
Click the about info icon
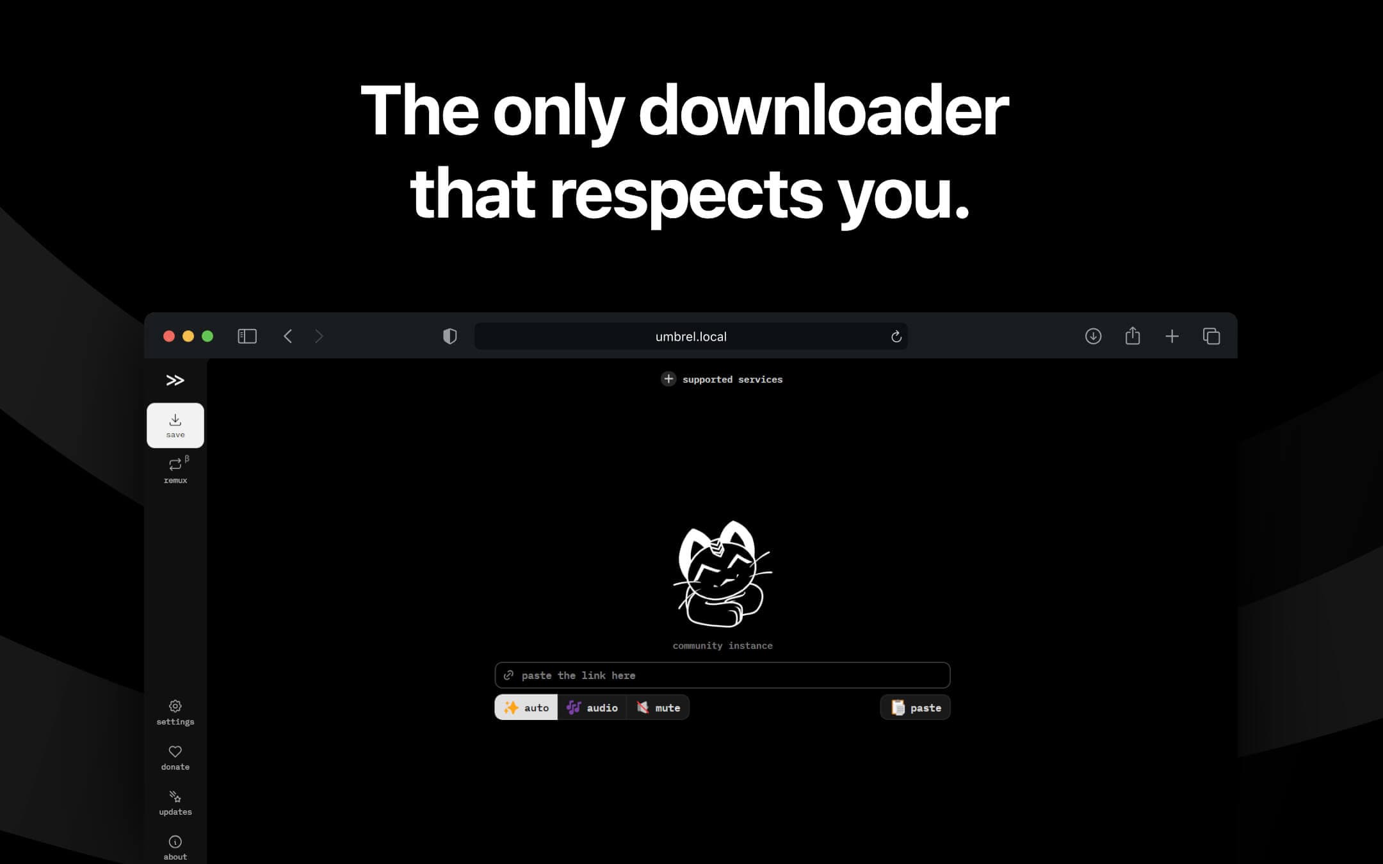coord(175,842)
